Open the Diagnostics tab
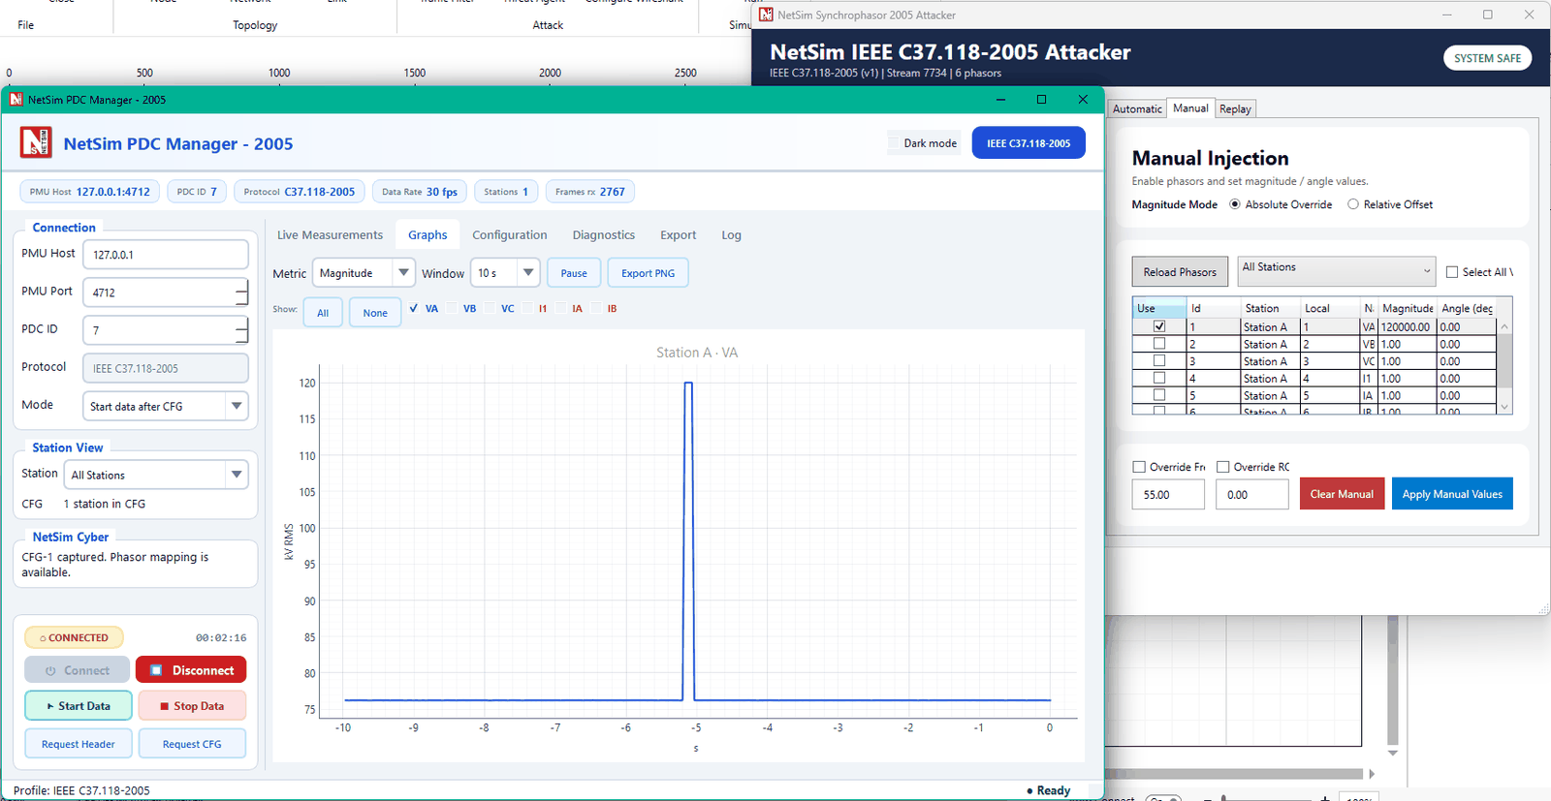Image resolution: width=1551 pixels, height=801 pixels. pos(604,235)
